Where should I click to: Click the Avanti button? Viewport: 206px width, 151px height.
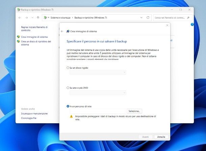tap(146, 137)
